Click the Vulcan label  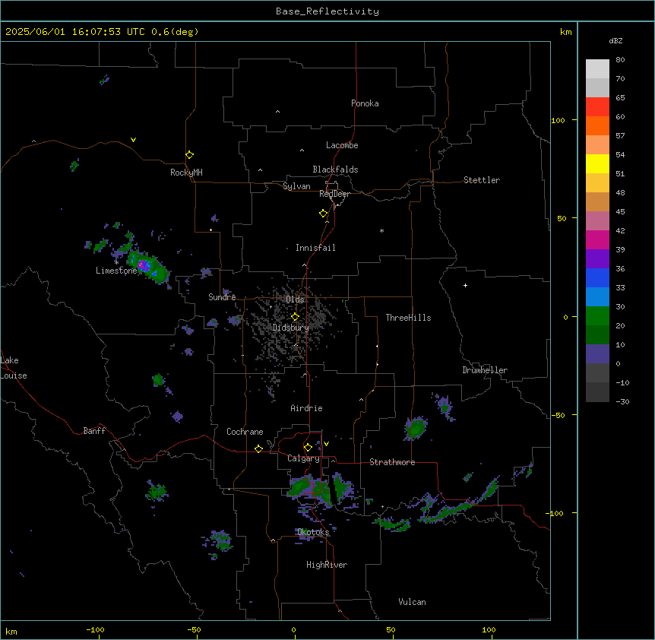click(412, 602)
